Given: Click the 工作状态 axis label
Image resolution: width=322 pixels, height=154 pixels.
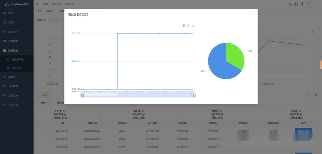Looking at the screenshot, I should click(75, 33).
